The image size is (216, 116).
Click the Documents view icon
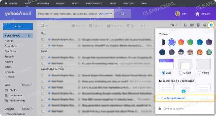[6, 95]
